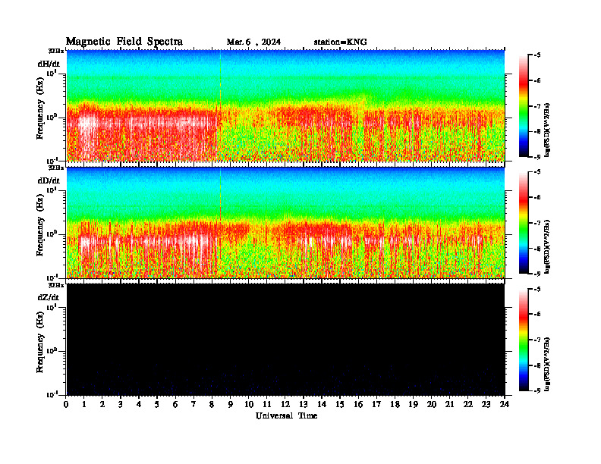Click hour tick label '18' on time axis
The height and width of the screenshot is (464, 601).
coord(395,404)
